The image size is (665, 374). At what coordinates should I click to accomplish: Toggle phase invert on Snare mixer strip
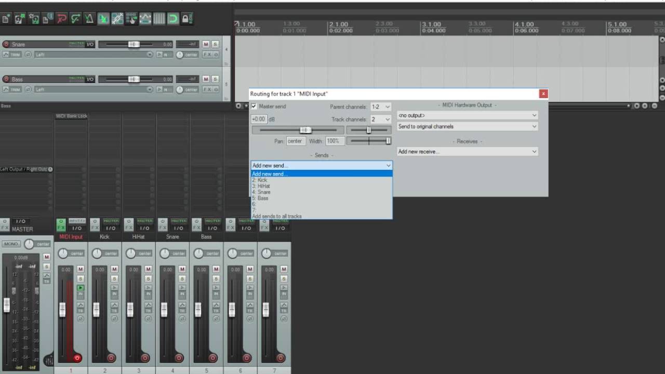[x=182, y=319]
